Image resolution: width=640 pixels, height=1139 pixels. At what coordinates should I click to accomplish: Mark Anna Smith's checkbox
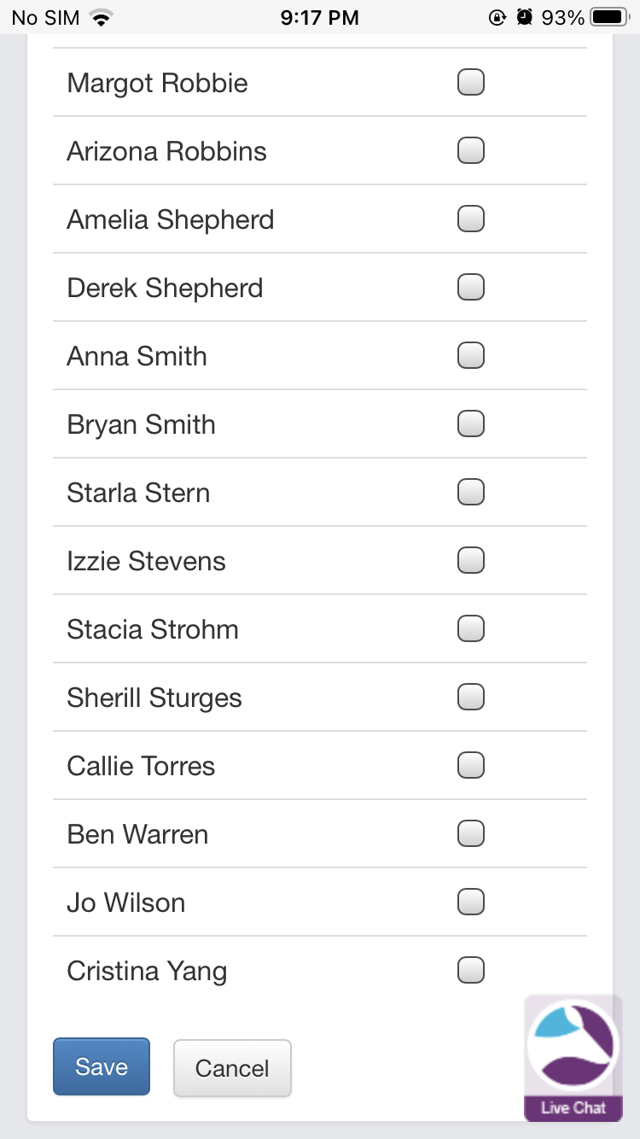pos(471,355)
